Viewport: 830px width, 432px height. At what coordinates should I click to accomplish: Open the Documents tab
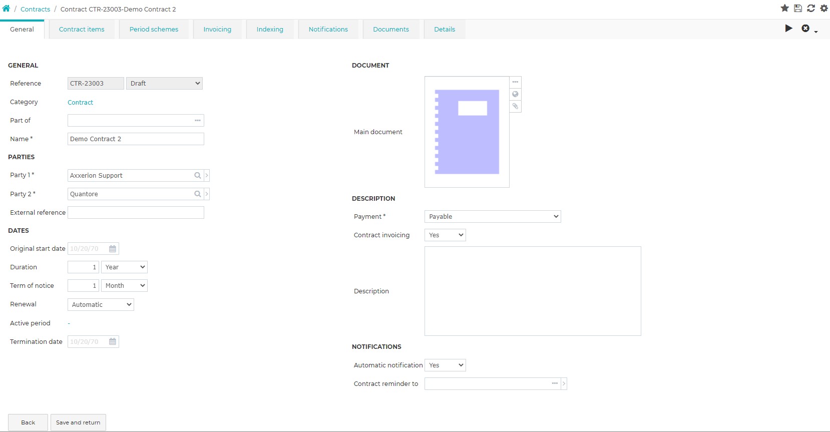pyautogui.click(x=391, y=30)
